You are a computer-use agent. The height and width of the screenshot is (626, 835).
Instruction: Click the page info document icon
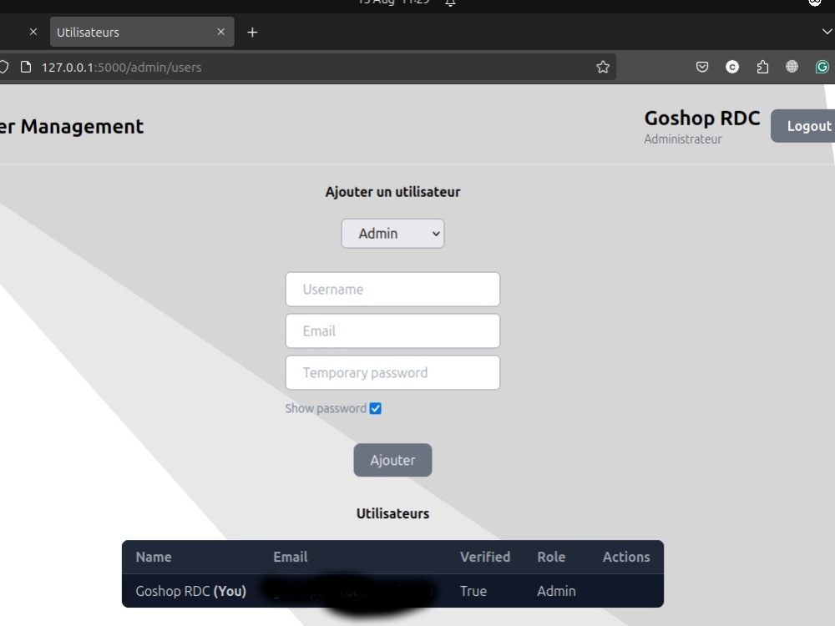[x=26, y=67]
